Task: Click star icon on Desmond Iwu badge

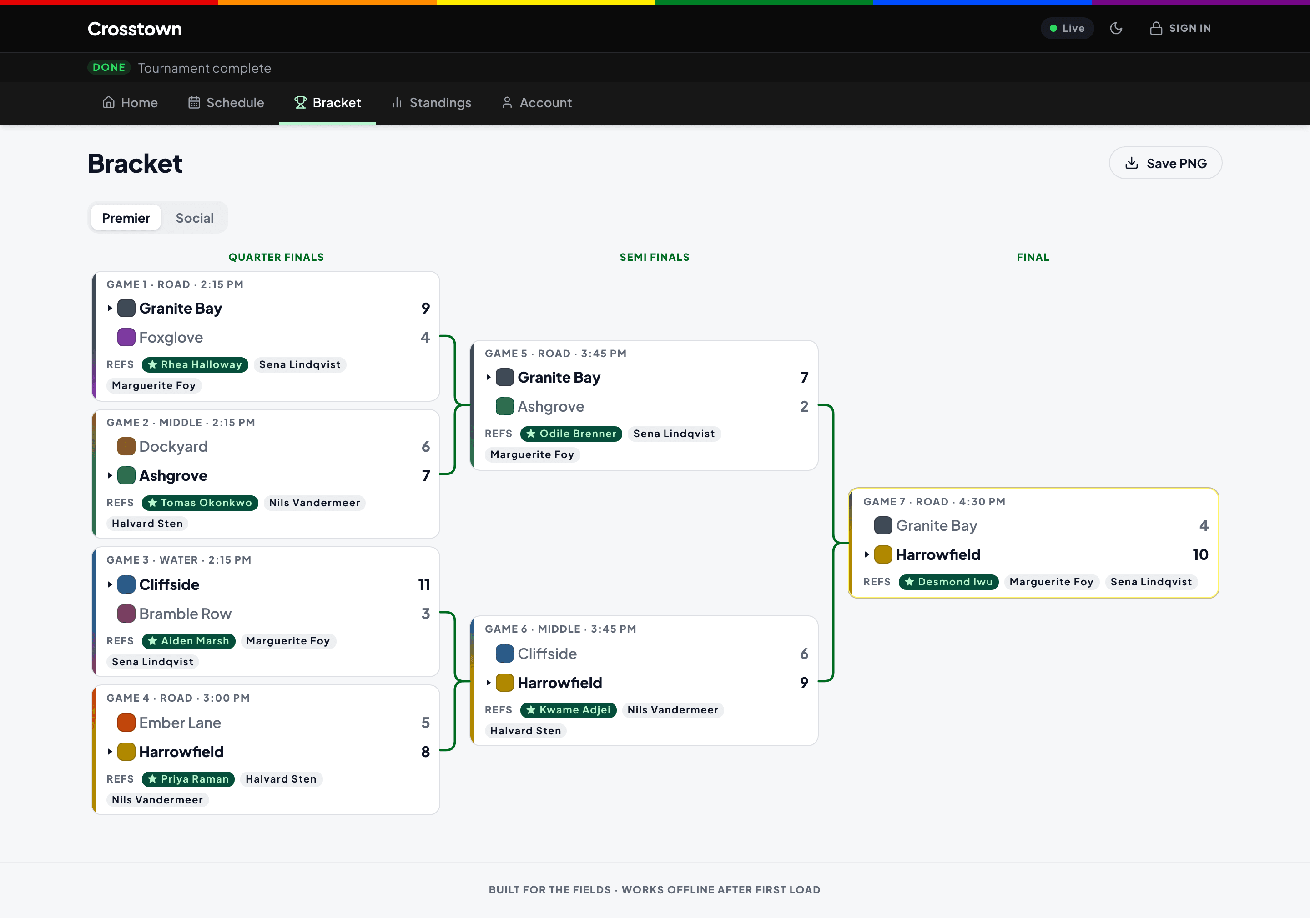Action: pyautogui.click(x=909, y=582)
